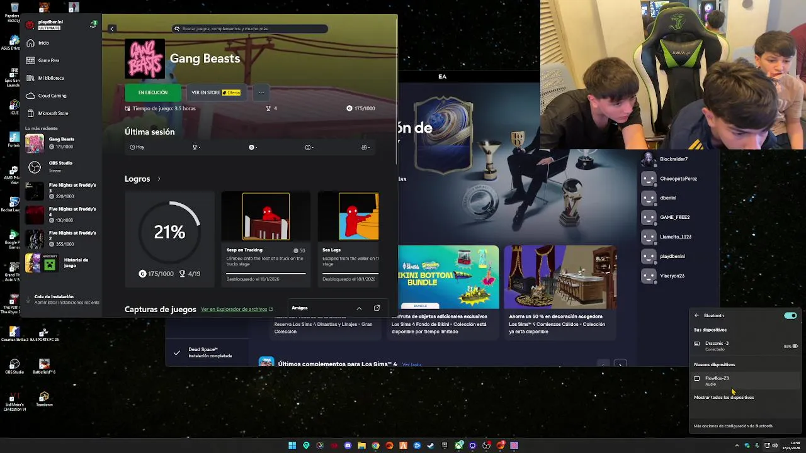Open the EA tab in background window
The image size is (806, 453).
[442, 77]
